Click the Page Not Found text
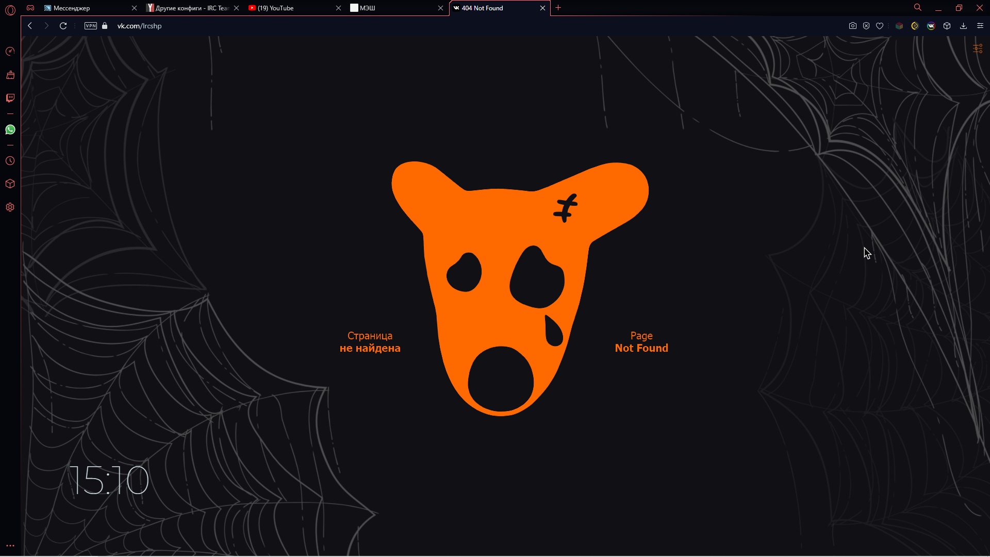990x557 pixels. coord(641,342)
